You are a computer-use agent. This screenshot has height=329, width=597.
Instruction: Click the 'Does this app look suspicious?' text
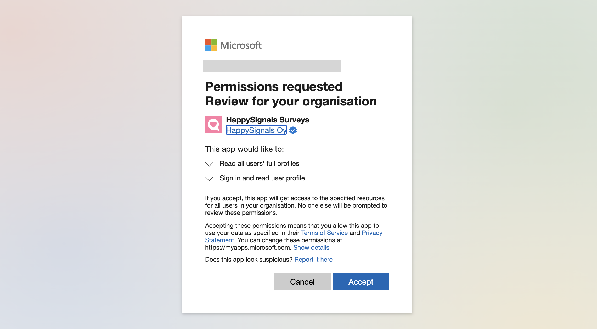249,259
